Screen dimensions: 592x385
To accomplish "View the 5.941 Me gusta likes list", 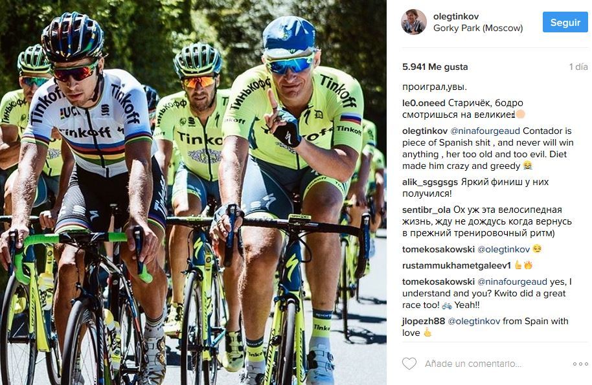I will 435,67.
